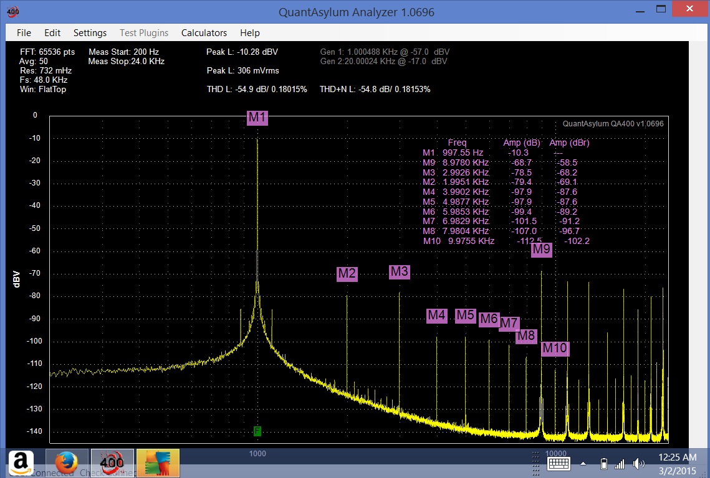Click the M5 4.9877 KHz table row
The height and width of the screenshot is (478, 710).
tap(500, 202)
